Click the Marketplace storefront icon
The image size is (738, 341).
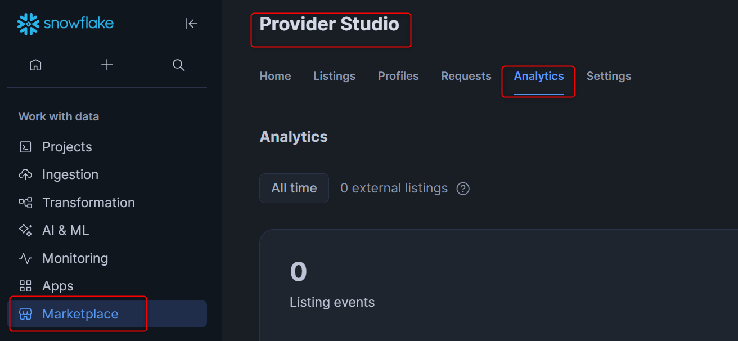tap(25, 314)
